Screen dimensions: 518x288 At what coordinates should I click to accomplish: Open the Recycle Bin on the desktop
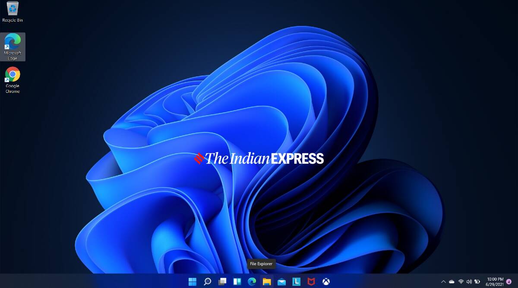click(12, 11)
